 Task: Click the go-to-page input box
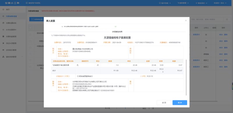[149, 108]
